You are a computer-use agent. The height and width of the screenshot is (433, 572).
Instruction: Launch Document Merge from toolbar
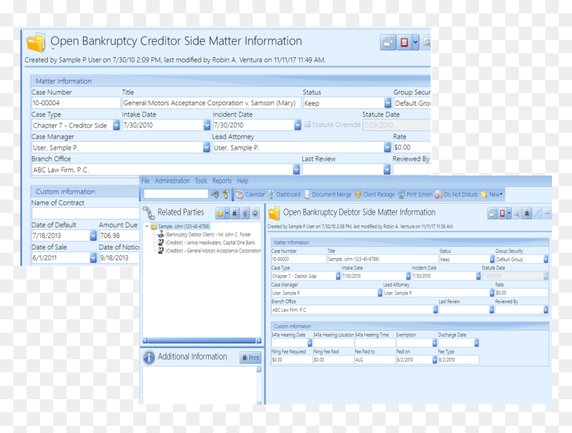328,194
